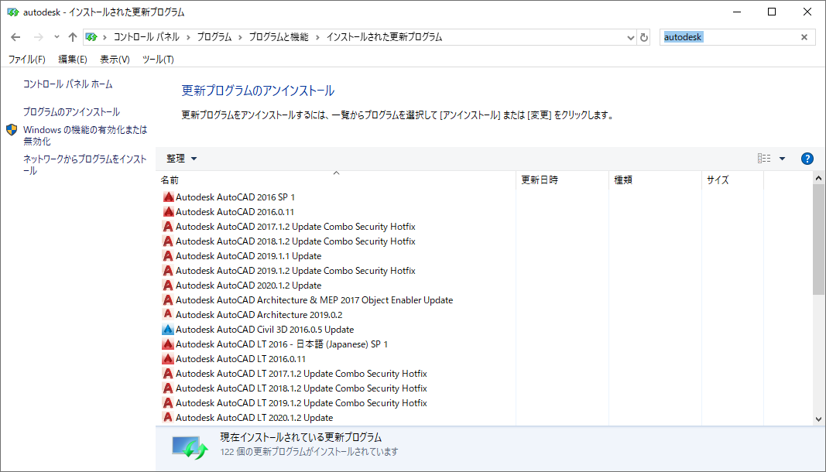This screenshot has width=826, height=472.
Task: Select Autodesk AutoCAD LT 2016.0.11 text
Action: (241, 359)
